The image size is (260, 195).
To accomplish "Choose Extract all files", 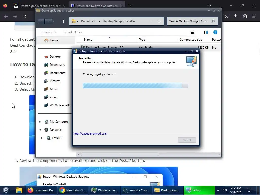I will (73, 32).
